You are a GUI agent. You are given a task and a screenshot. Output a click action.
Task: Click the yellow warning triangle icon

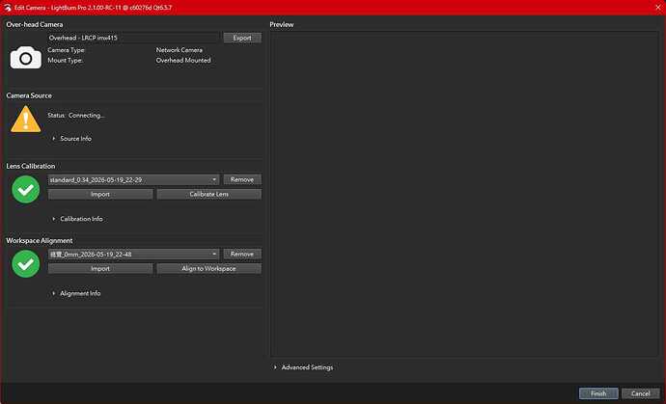click(x=25, y=120)
